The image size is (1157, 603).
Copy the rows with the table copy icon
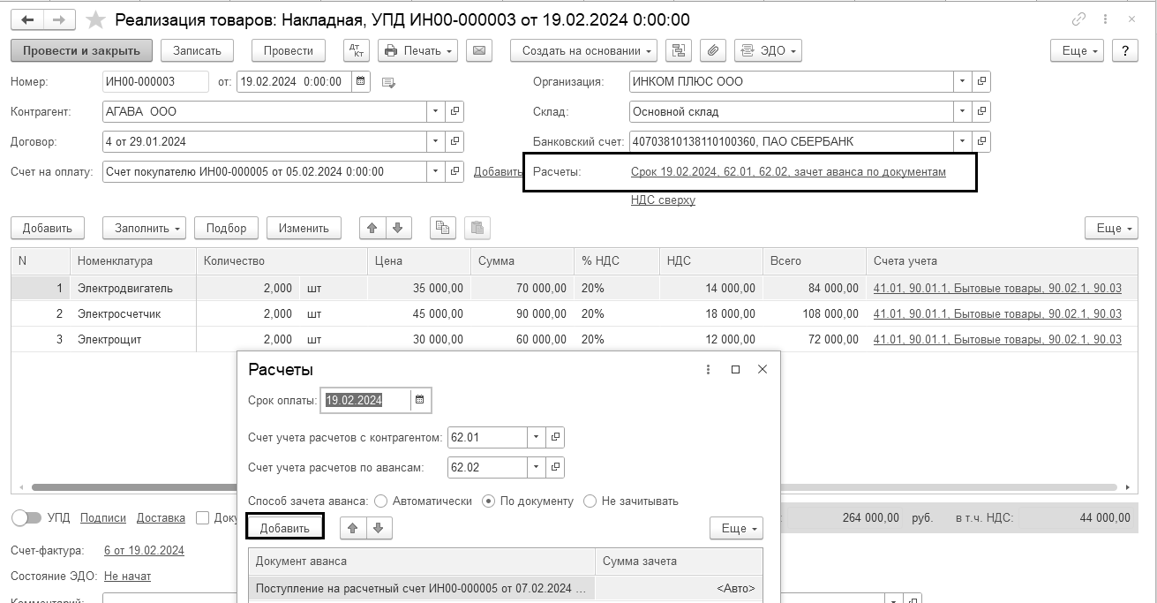coord(443,228)
